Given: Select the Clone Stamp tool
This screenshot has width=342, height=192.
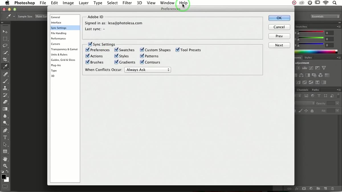Looking at the screenshot, I should click(5, 88).
